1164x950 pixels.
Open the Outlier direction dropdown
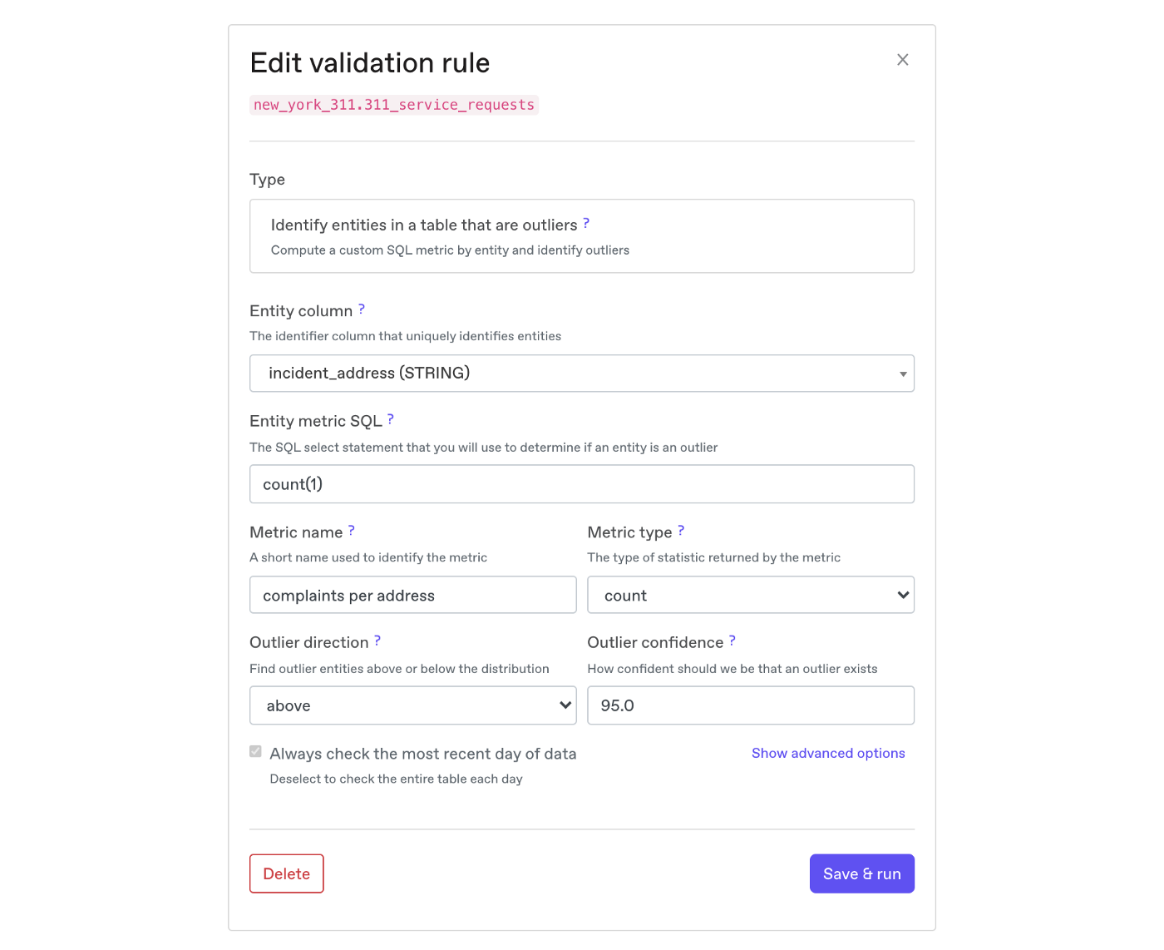[x=412, y=705]
